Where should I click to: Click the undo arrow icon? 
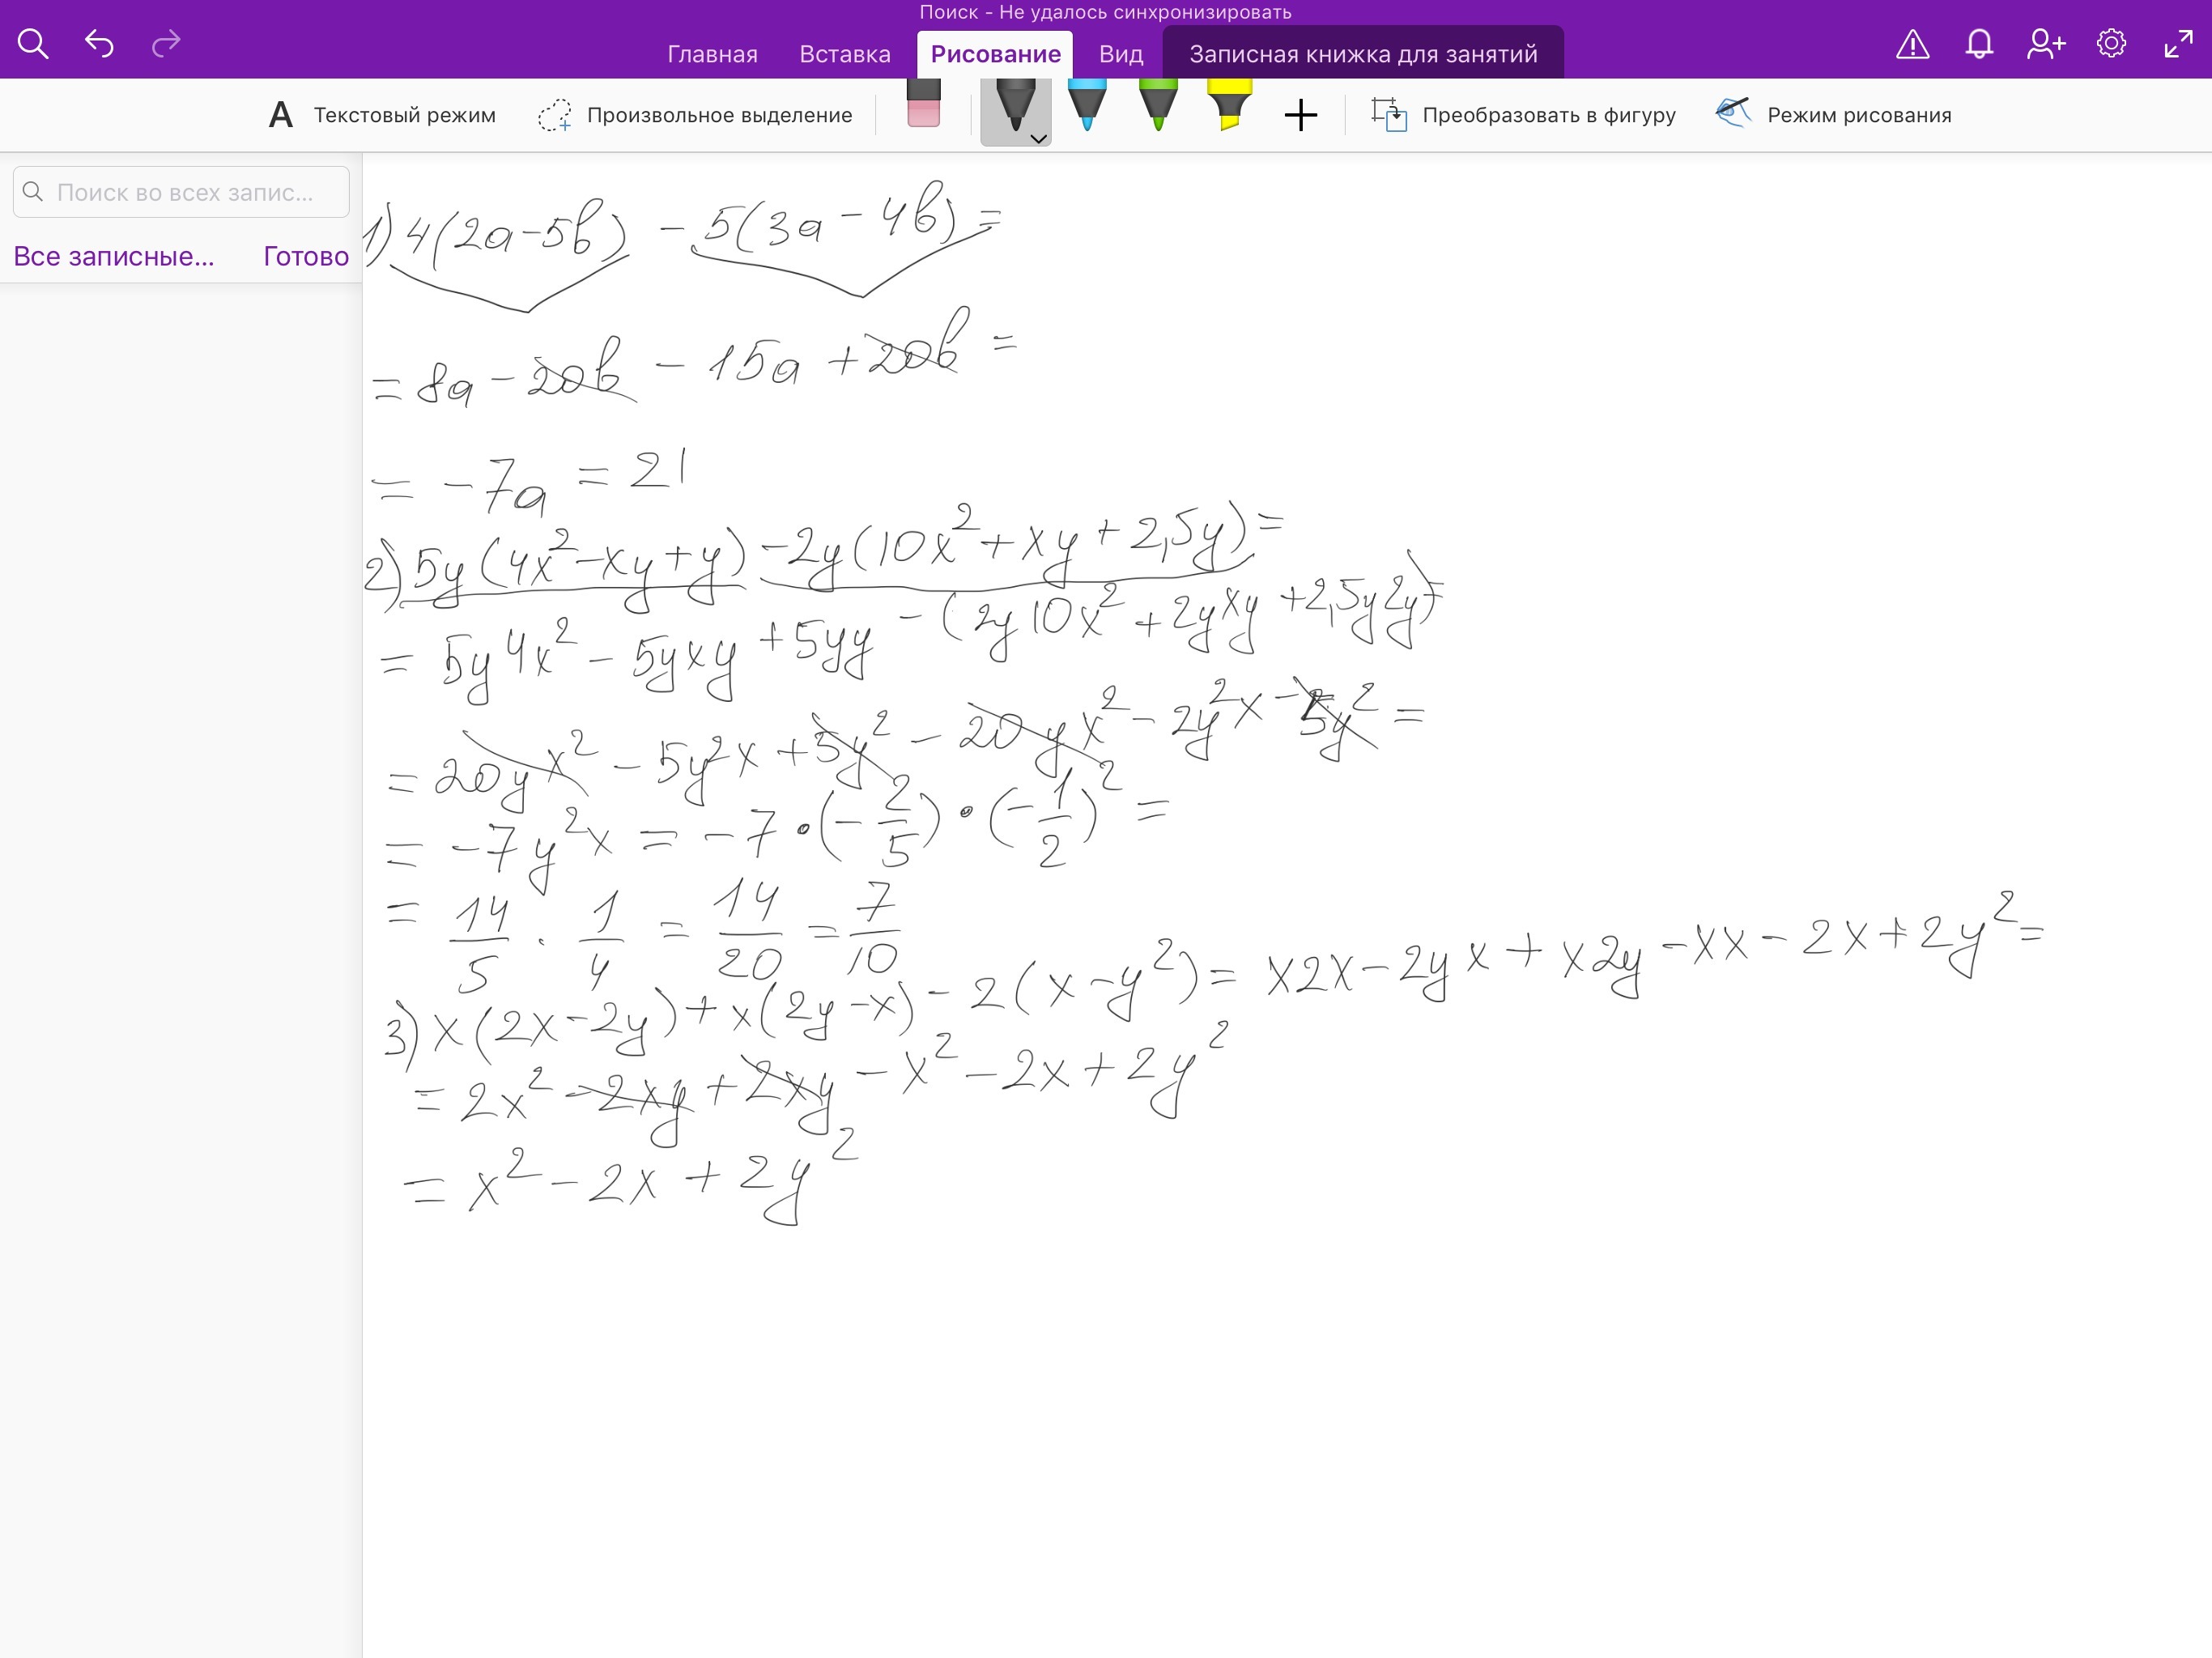(x=99, y=43)
